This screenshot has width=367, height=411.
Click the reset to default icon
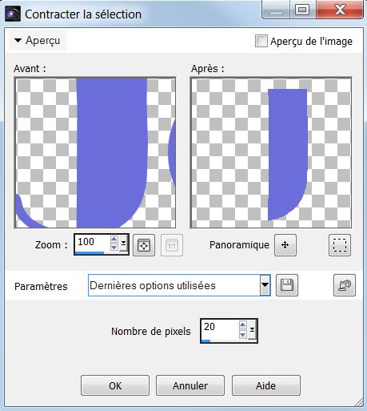tap(345, 285)
